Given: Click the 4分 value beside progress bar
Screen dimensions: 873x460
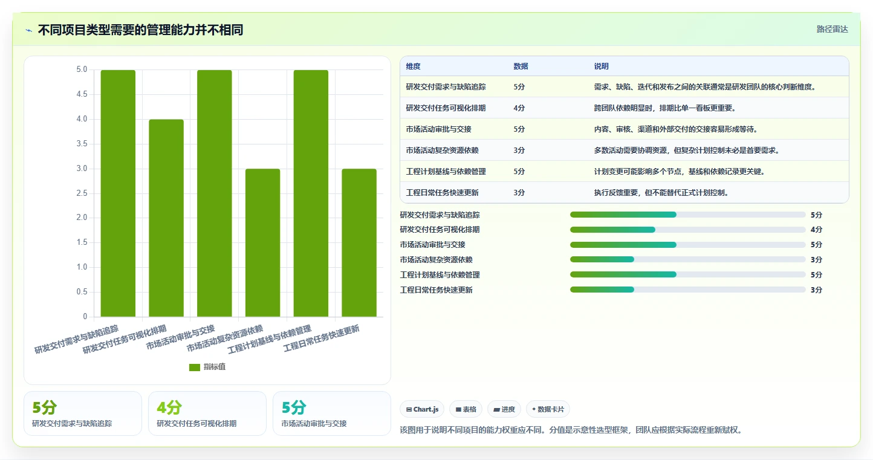Looking at the screenshot, I should tap(817, 230).
